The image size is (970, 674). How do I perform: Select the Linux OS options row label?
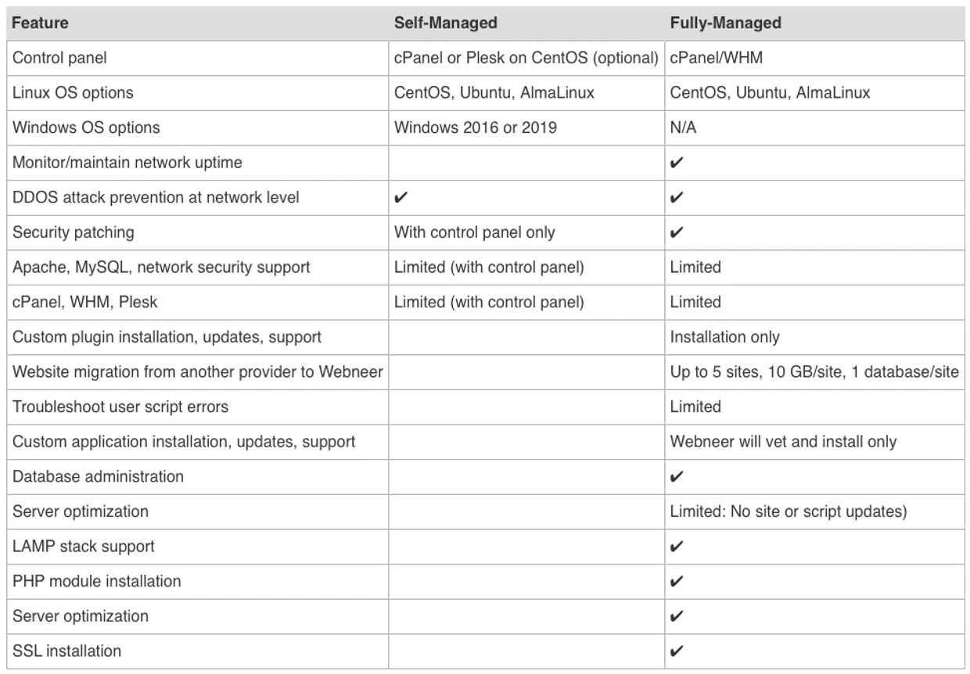point(73,92)
